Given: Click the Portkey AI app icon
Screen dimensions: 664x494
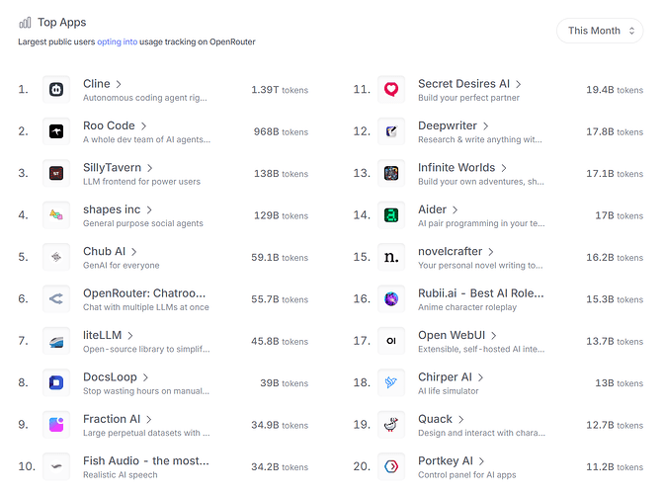Looking at the screenshot, I should pos(391,466).
